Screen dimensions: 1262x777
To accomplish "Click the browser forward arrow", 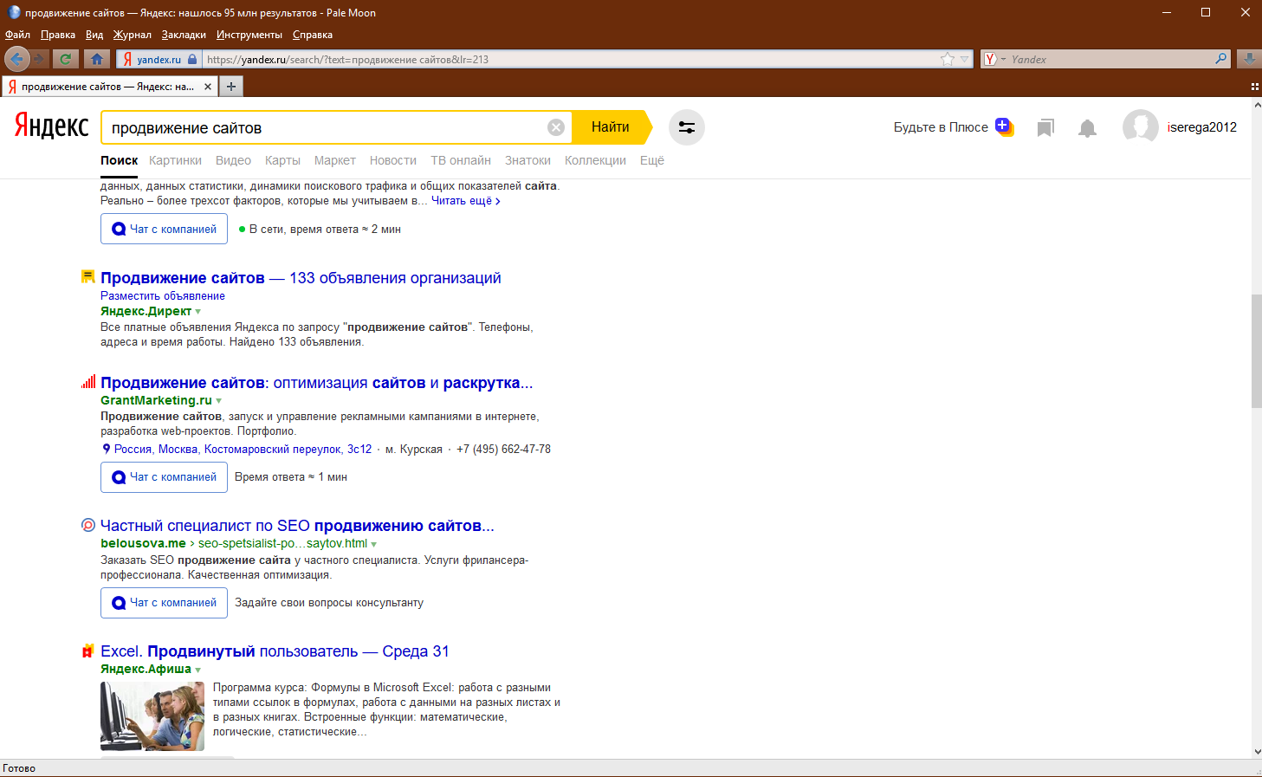I will tap(39, 59).
